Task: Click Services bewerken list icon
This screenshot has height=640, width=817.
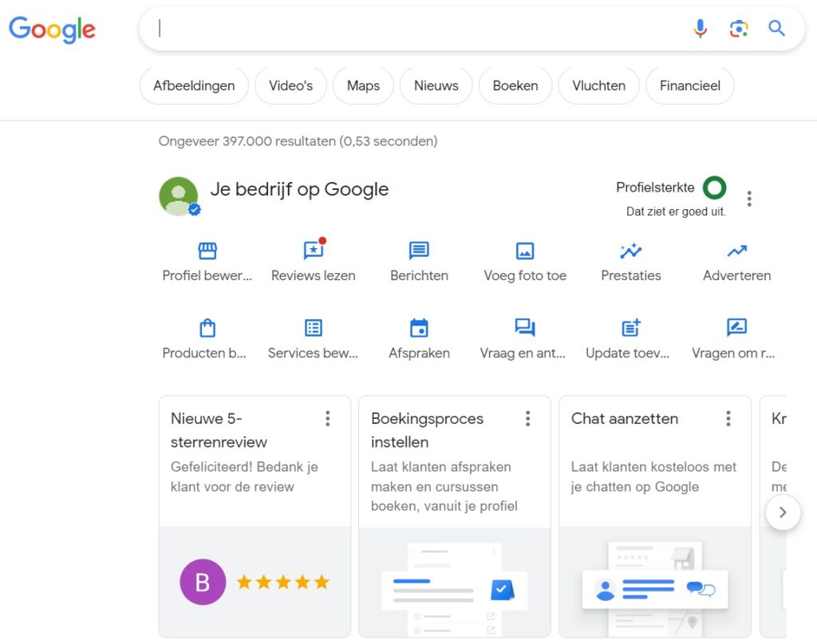Action: click(313, 328)
